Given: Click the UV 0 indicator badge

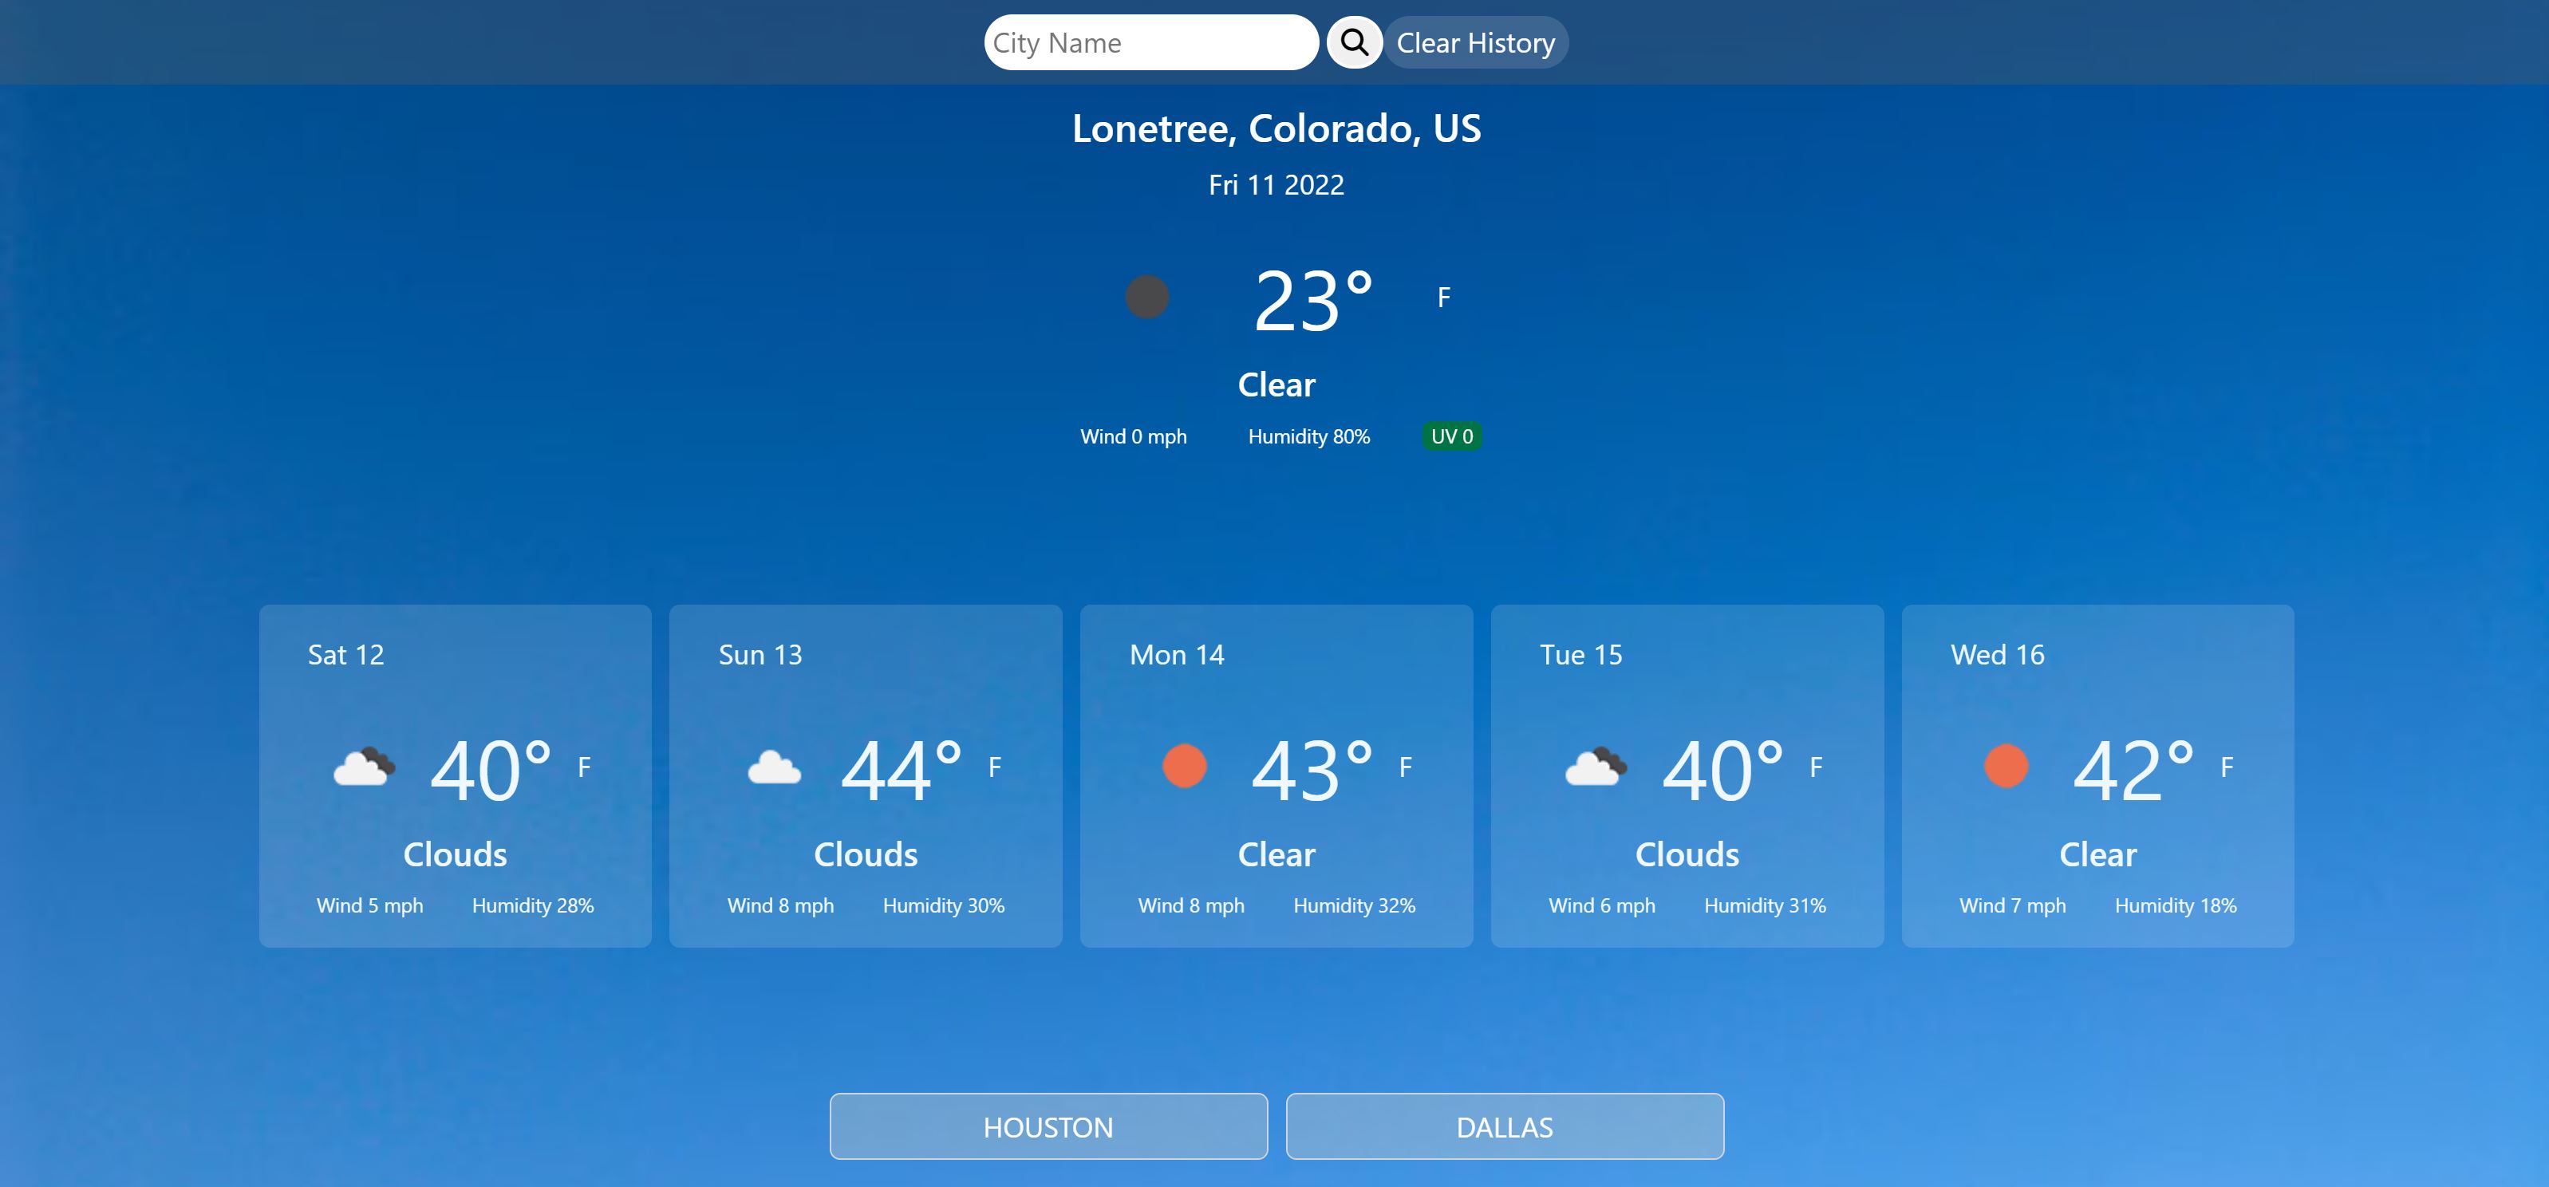Looking at the screenshot, I should (1449, 436).
